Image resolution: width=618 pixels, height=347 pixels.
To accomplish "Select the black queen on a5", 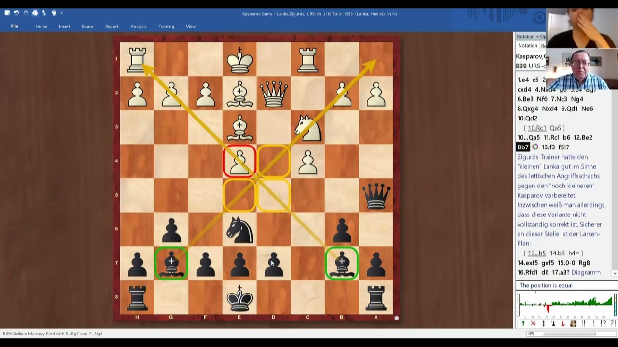I will pyautogui.click(x=376, y=195).
